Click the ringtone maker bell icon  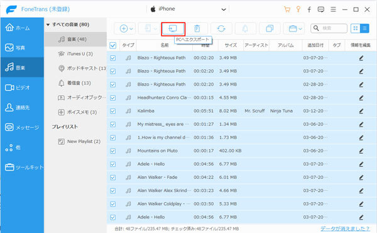tap(245, 29)
